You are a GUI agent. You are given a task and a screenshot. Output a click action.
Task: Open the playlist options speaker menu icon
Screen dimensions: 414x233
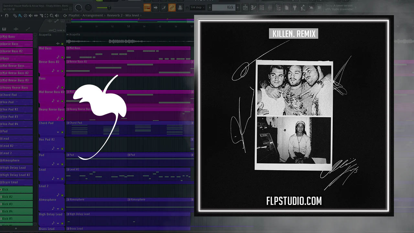[65, 16]
